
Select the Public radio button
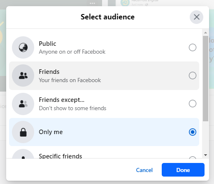coord(193,47)
